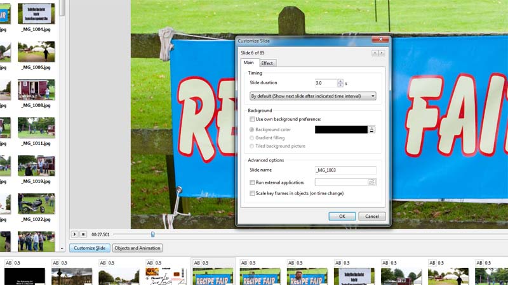Image resolution: width=508 pixels, height=285 pixels.
Task: Open background color picker arrow
Action: [371, 130]
